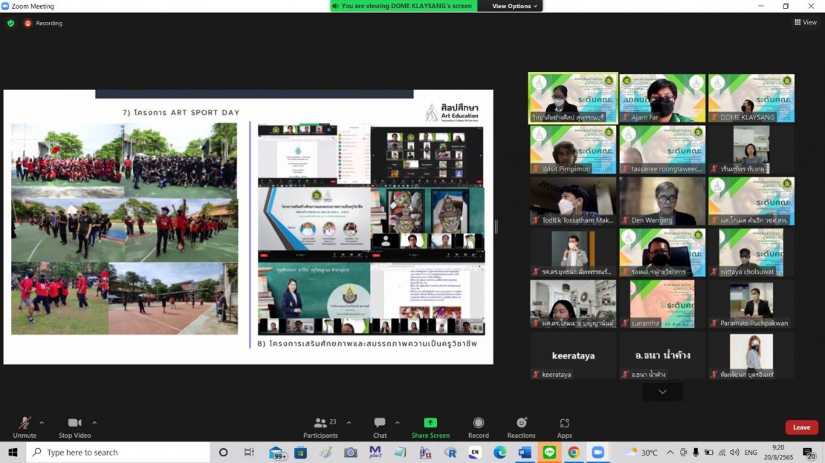Open clock showing 9:20 20/8/2565
Screen dimensions: 825x463
click(778, 452)
